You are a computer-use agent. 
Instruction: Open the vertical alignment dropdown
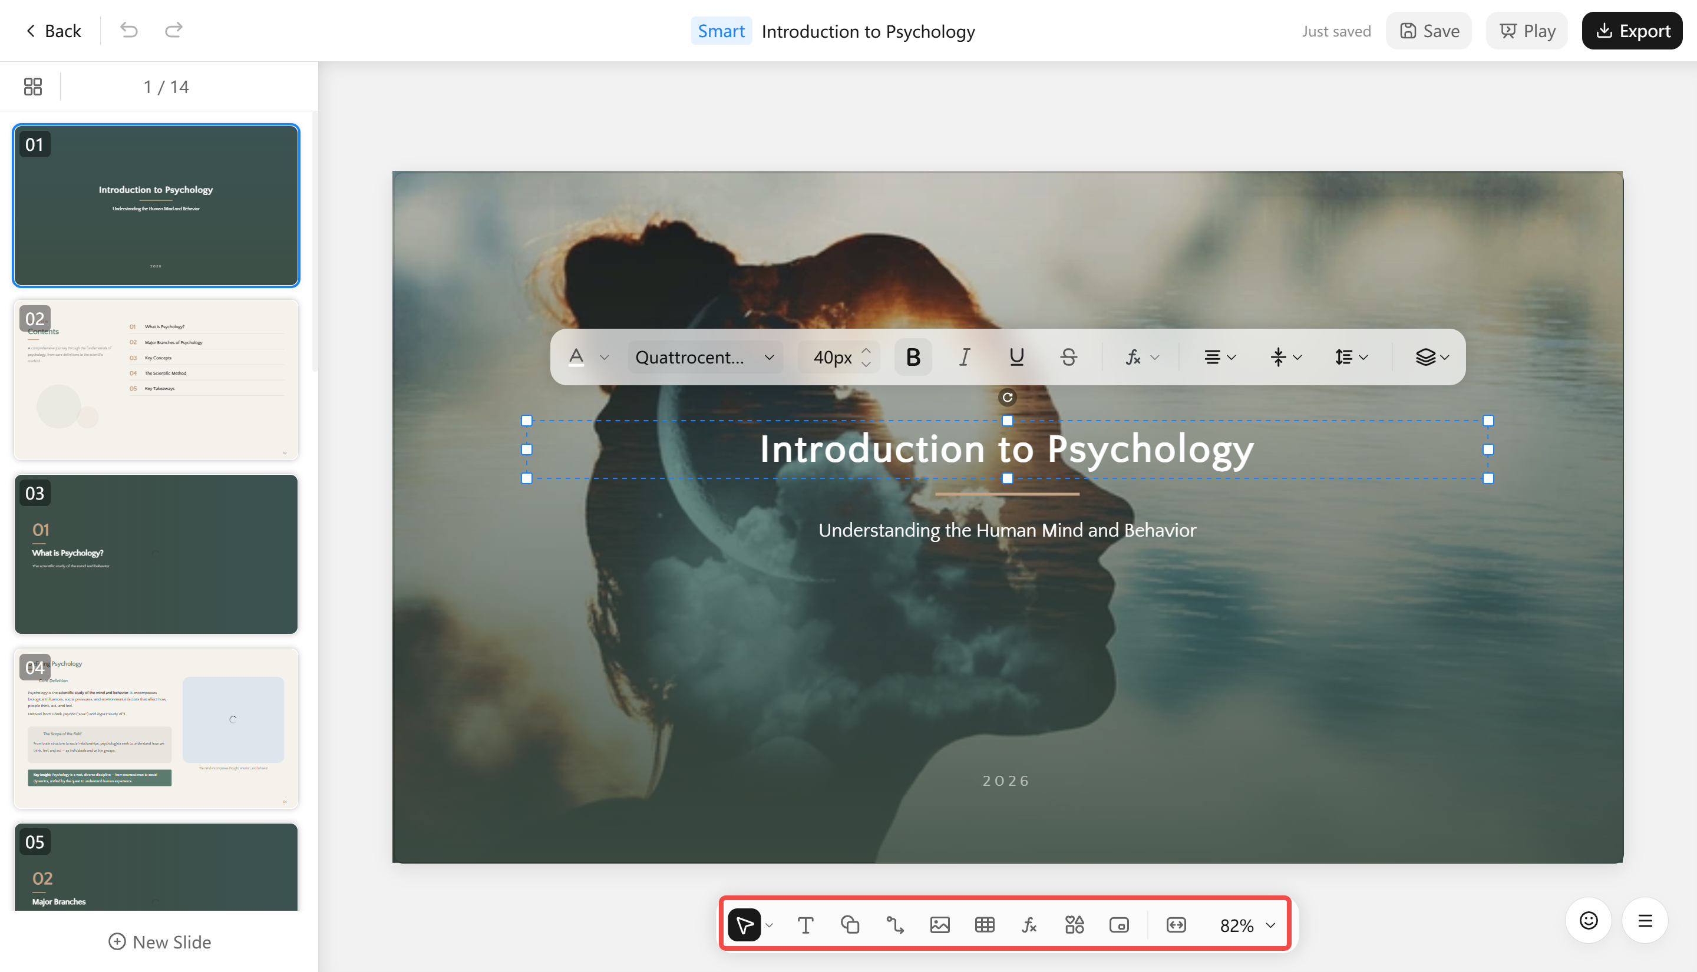(x=1285, y=357)
